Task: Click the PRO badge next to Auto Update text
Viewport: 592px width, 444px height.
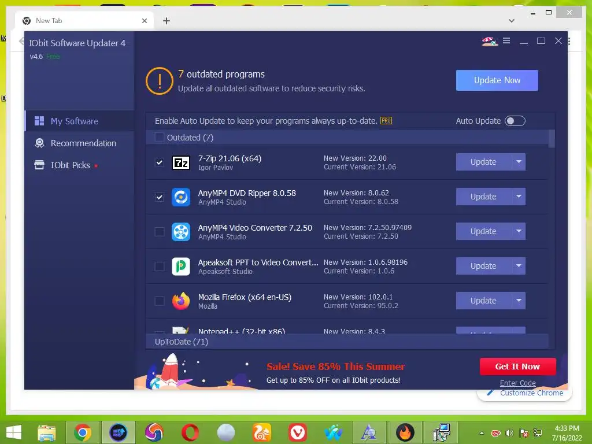Action: tap(386, 121)
